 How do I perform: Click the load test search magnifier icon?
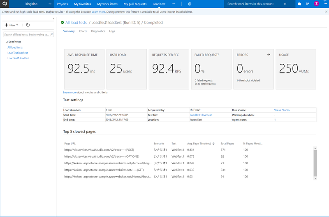tap(51, 34)
